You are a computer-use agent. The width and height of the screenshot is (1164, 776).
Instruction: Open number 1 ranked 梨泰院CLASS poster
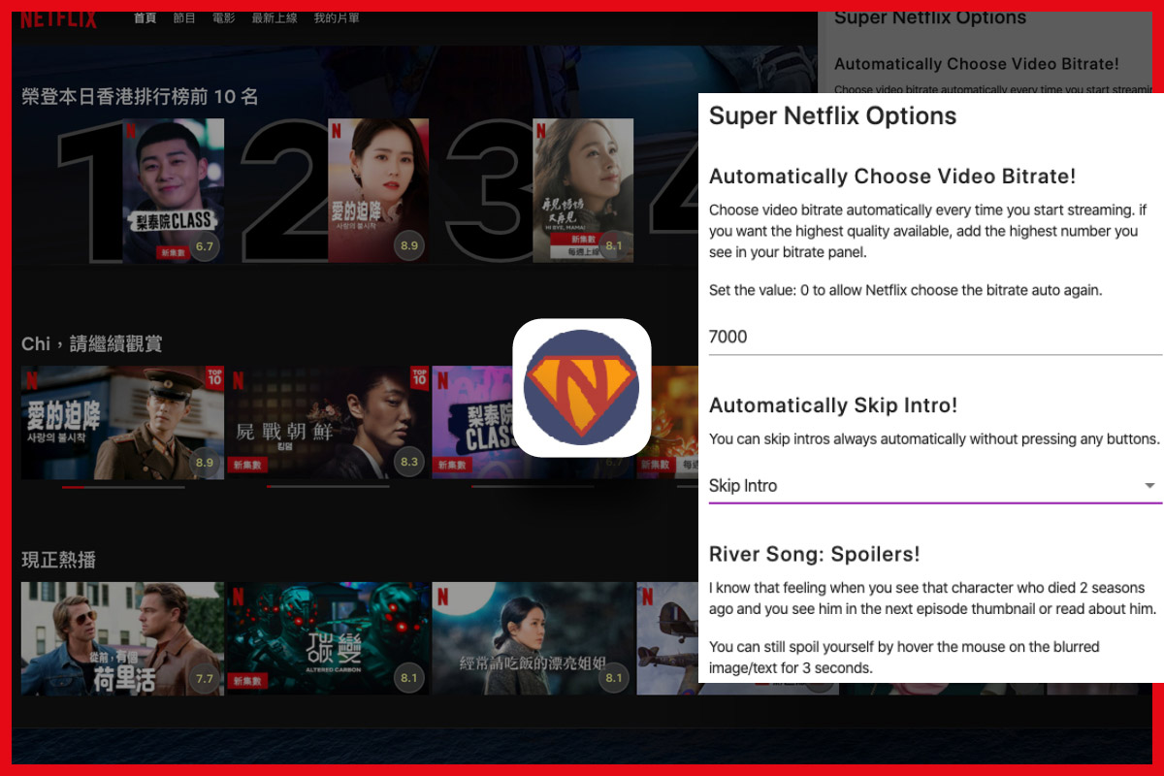[174, 191]
